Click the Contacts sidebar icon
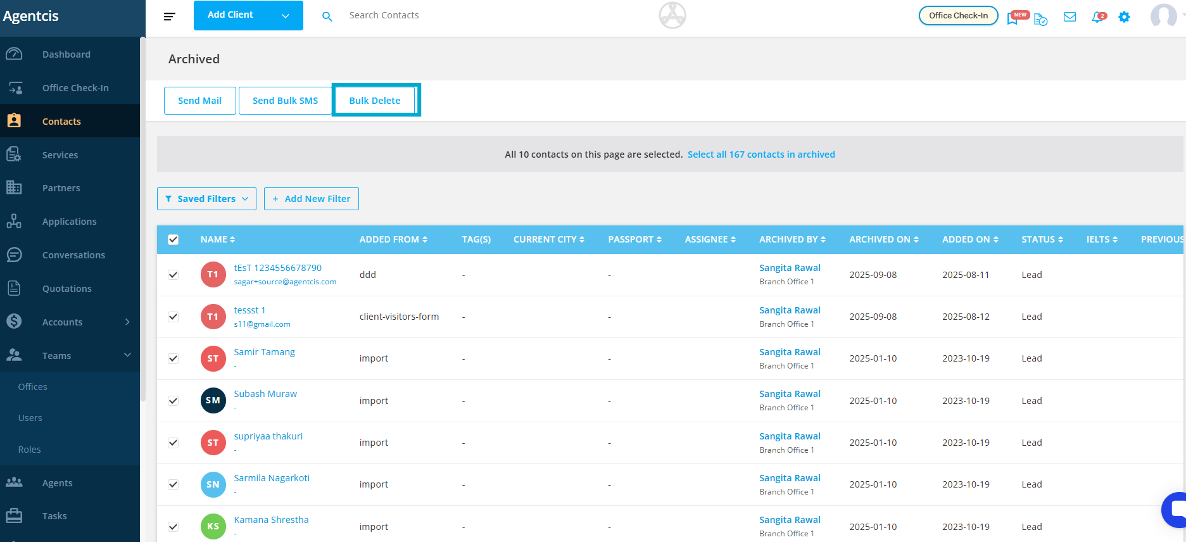This screenshot has height=542, width=1186. (14, 120)
